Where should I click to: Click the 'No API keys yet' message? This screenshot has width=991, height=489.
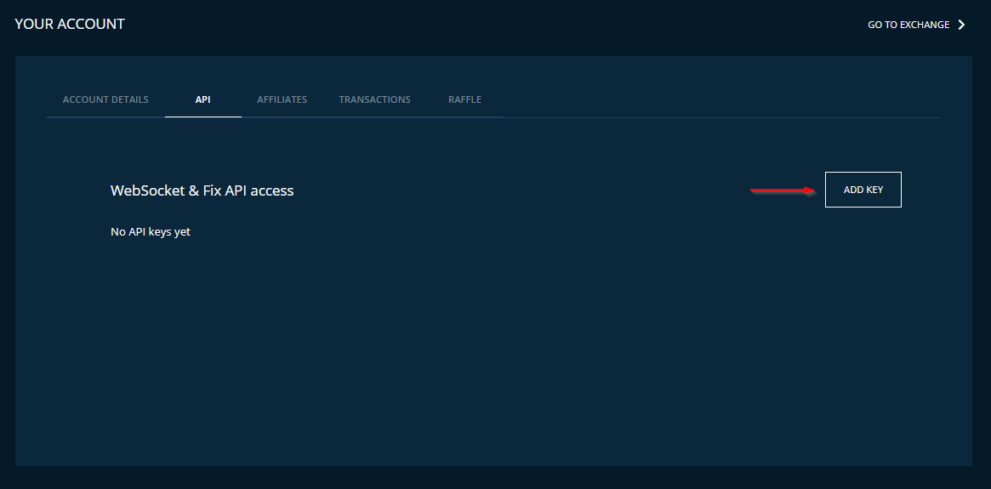[151, 232]
